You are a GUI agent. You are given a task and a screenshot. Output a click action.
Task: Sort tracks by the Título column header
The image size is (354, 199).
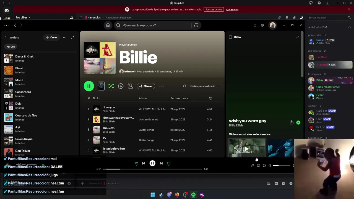pyautogui.click(x=96, y=98)
